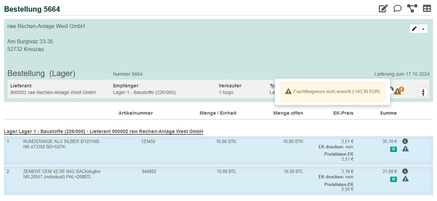The width and height of the screenshot is (437, 201).
Task: Click the Summe column header
Action: [388, 113]
